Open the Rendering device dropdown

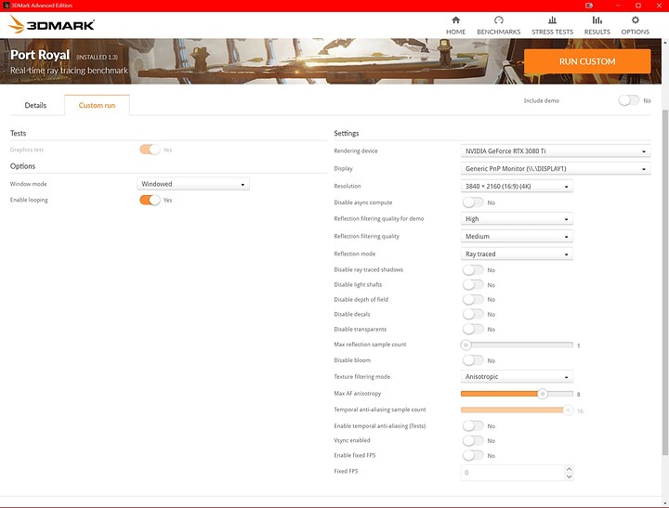pyautogui.click(x=556, y=151)
